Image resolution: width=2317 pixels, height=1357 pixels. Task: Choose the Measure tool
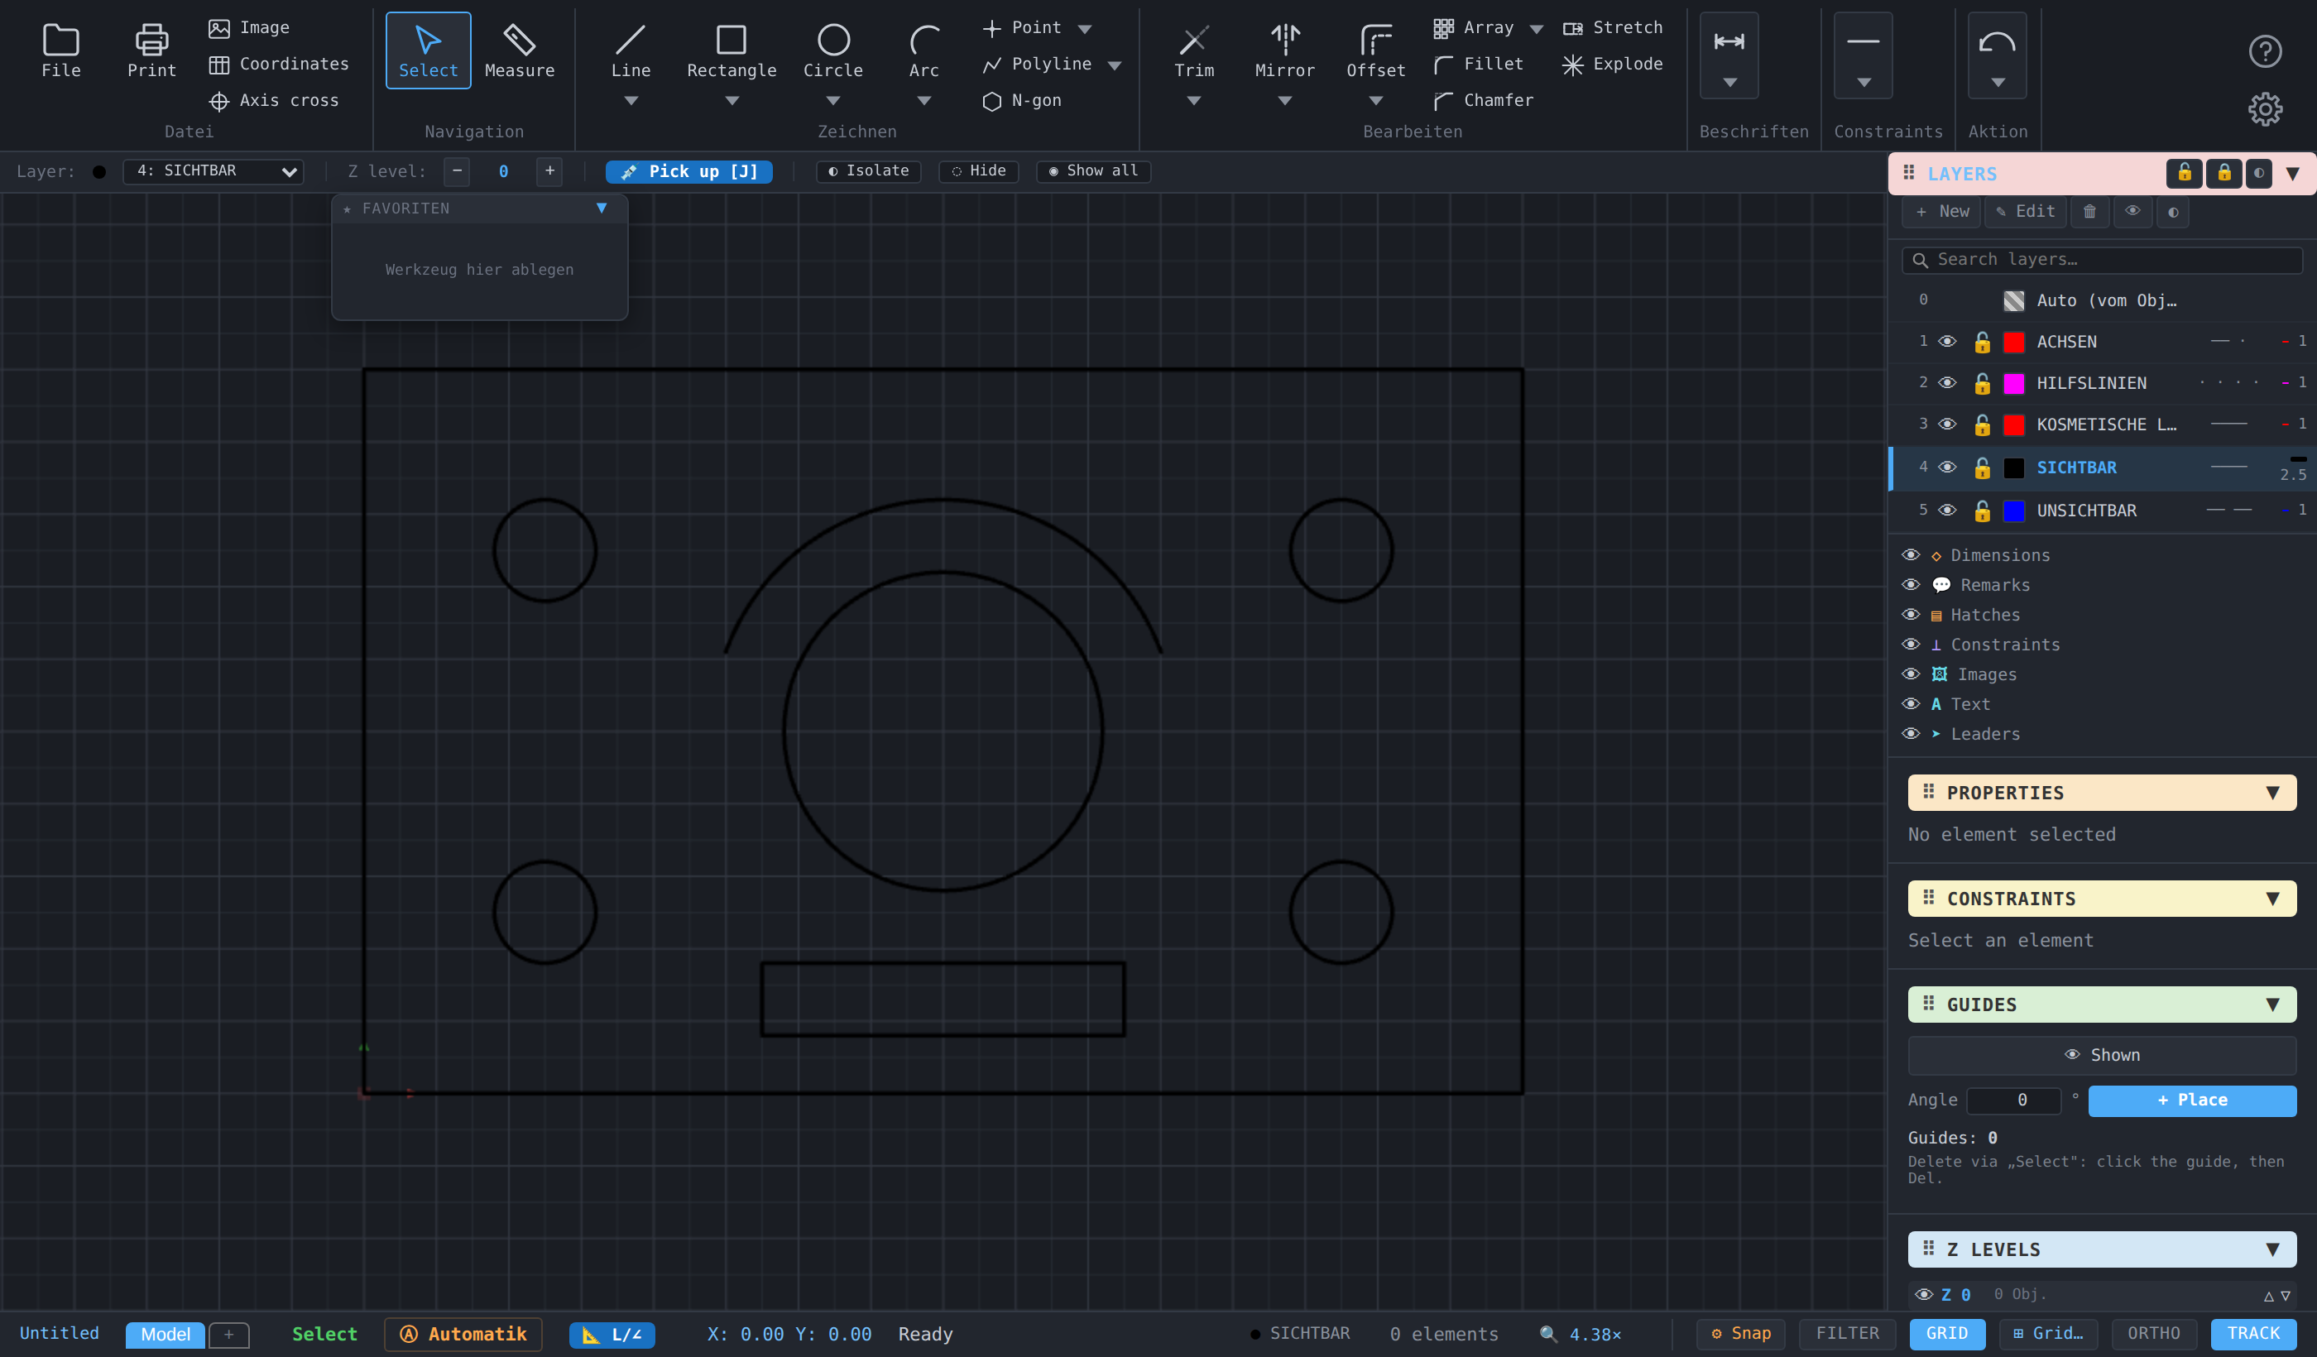(x=520, y=50)
